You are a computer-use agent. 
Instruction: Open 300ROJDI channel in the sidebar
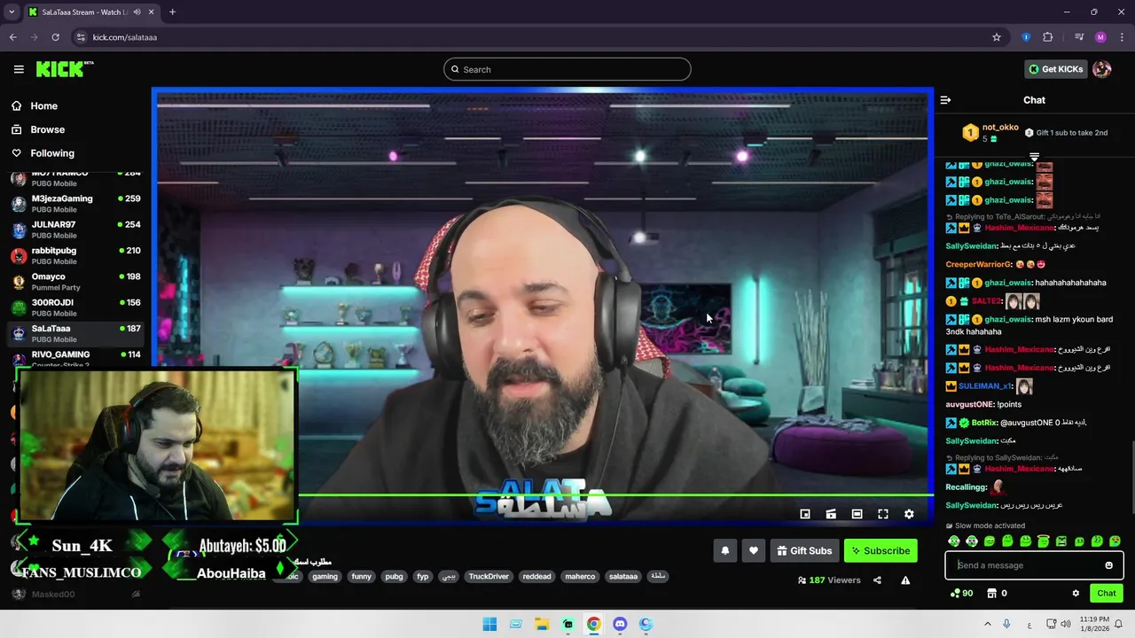click(x=76, y=307)
